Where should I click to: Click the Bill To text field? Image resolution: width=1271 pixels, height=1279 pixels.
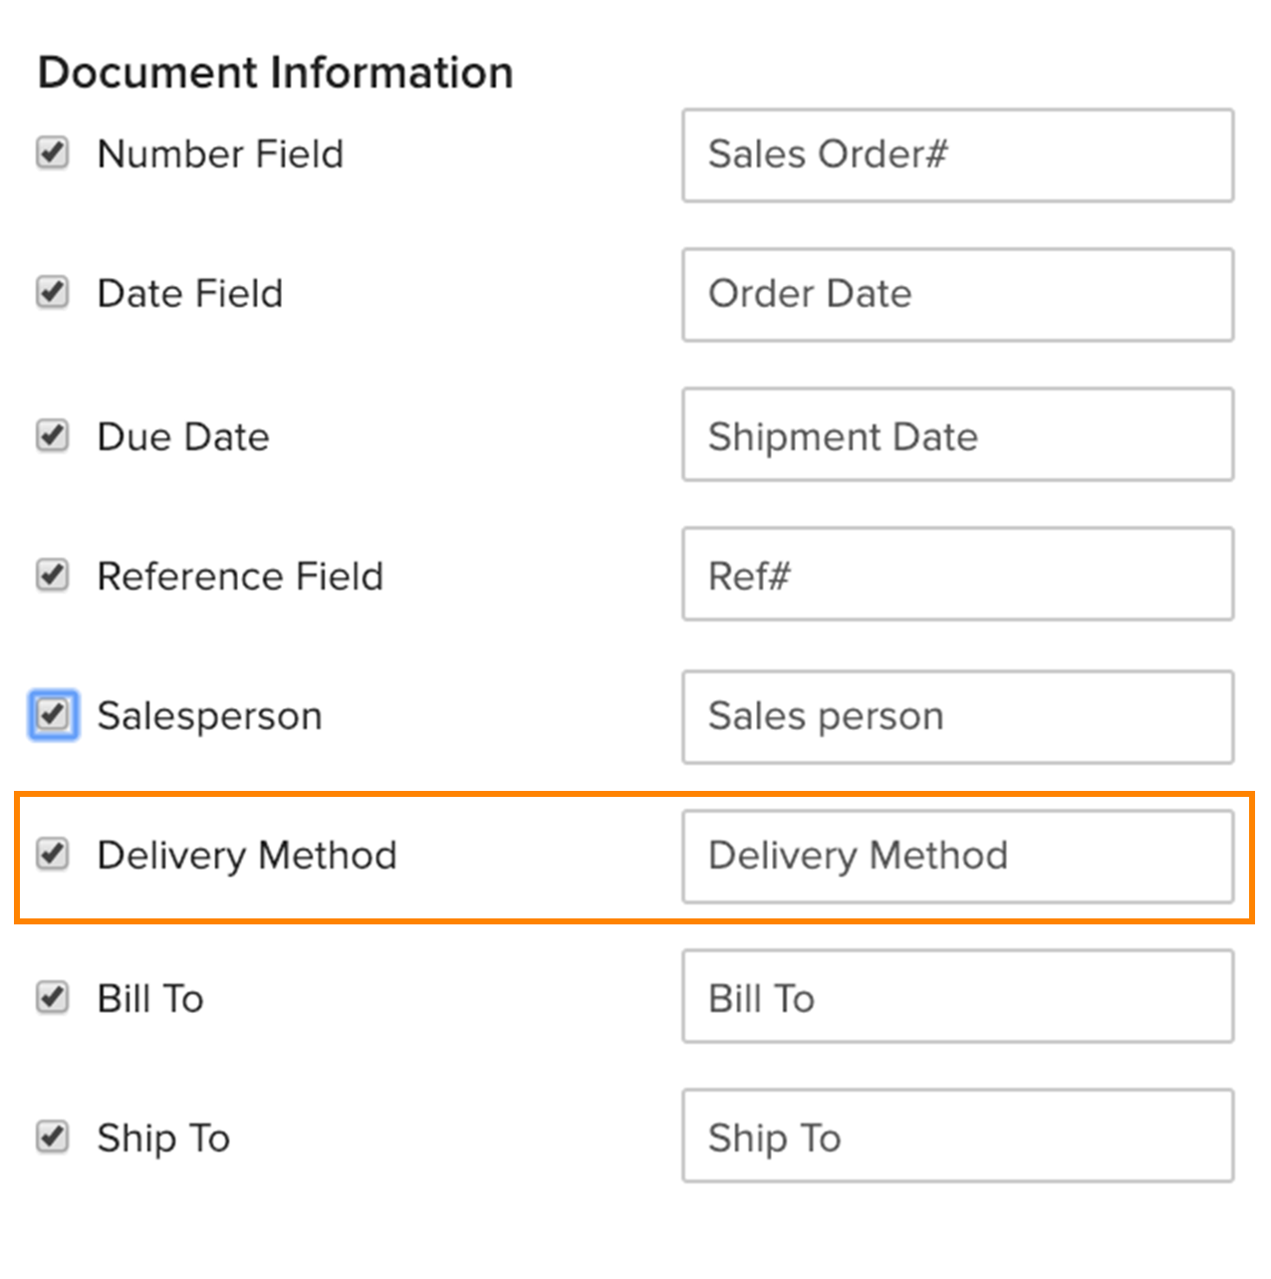[x=957, y=997]
